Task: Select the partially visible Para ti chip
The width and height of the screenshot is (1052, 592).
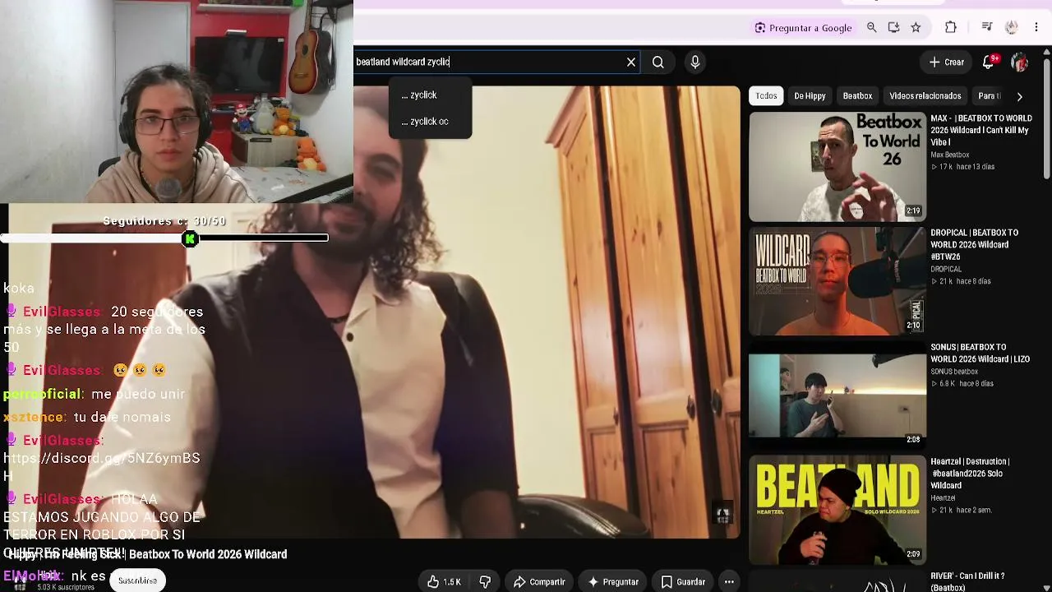Action: tap(988, 96)
